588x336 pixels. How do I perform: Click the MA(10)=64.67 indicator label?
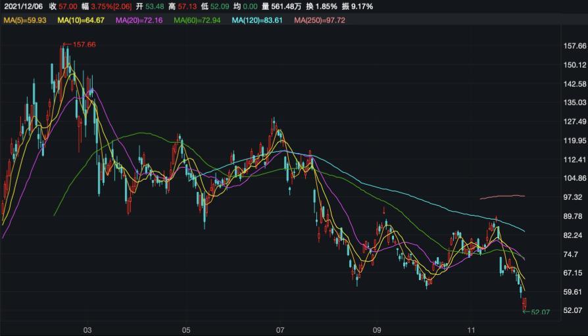(x=81, y=20)
